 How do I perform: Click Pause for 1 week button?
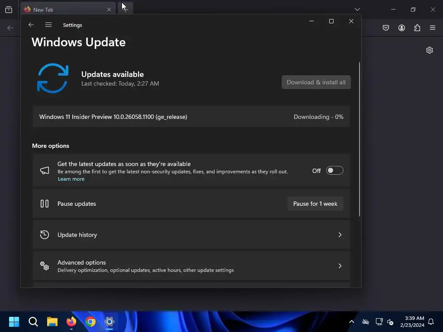(315, 204)
